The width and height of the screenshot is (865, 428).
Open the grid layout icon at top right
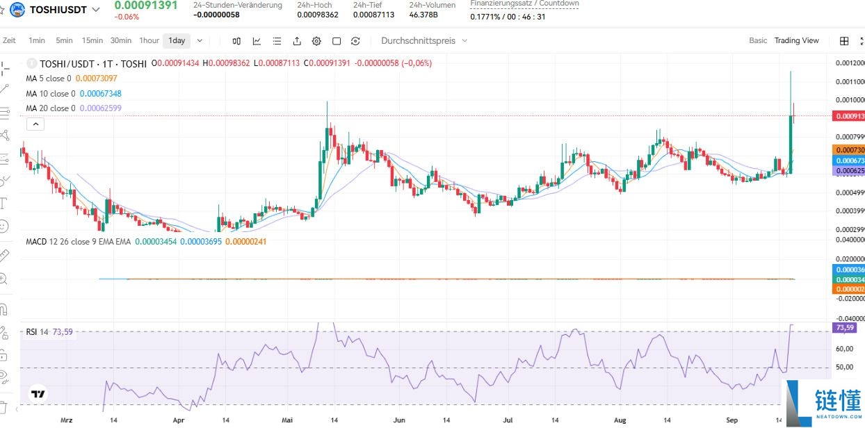(x=844, y=41)
